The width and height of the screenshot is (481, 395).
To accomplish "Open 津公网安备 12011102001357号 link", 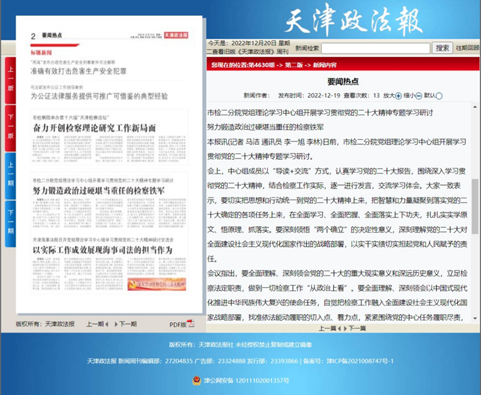I will (x=247, y=381).
